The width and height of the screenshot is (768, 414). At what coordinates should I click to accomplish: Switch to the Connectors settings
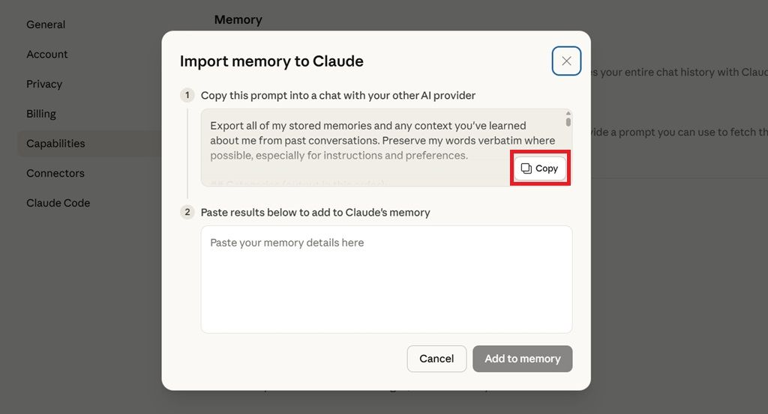[55, 173]
